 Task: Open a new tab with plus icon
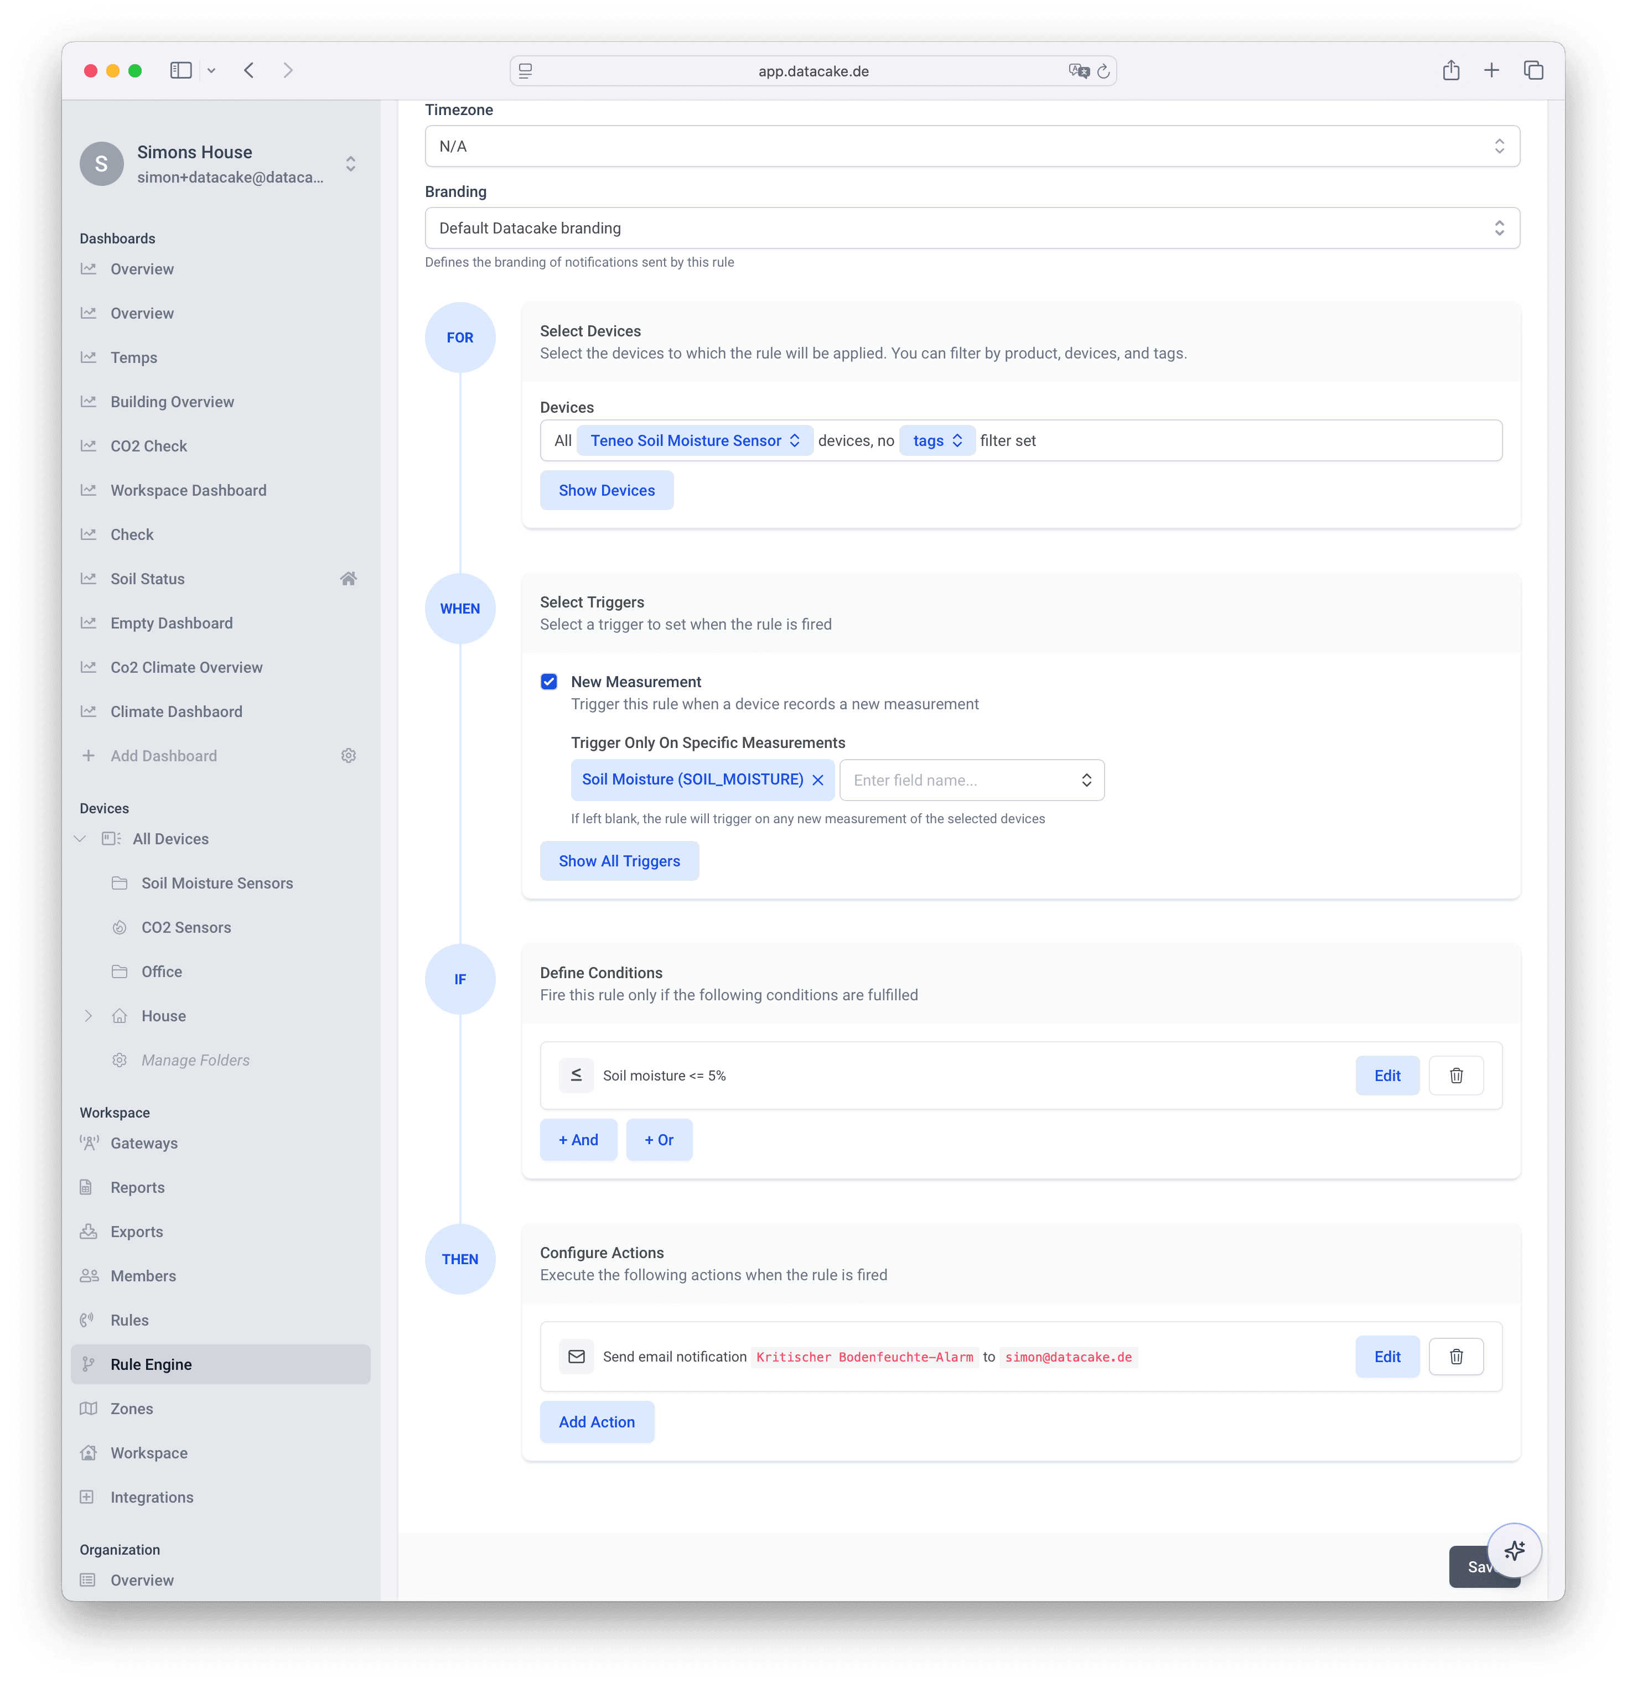pyautogui.click(x=1491, y=70)
